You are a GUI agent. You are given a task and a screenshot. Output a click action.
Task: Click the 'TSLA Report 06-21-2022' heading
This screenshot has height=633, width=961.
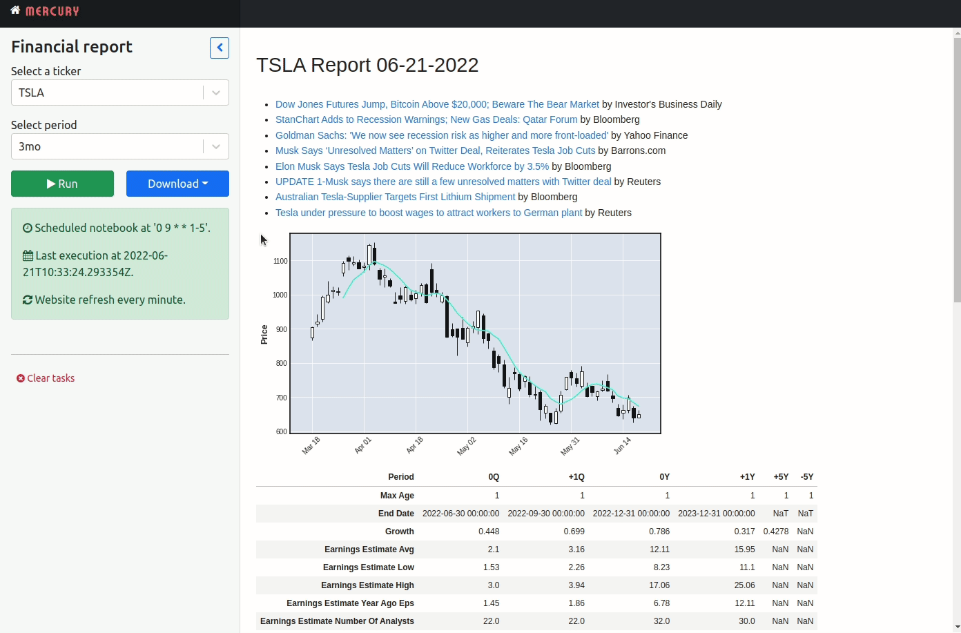click(x=367, y=65)
